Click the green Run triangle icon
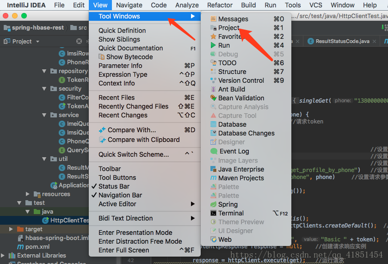 213,45
